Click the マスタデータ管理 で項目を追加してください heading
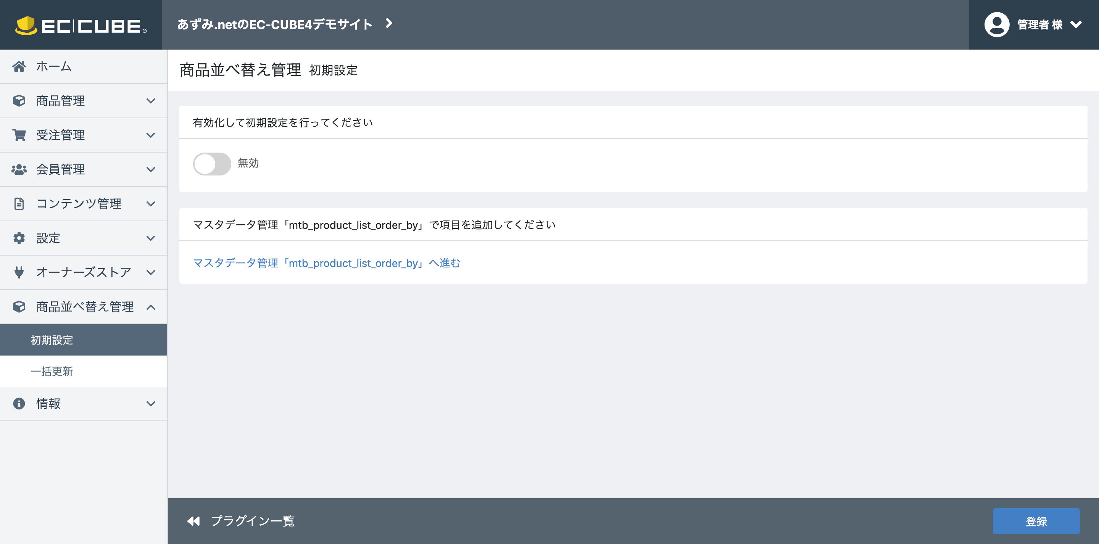Image resolution: width=1099 pixels, height=544 pixels. [374, 225]
